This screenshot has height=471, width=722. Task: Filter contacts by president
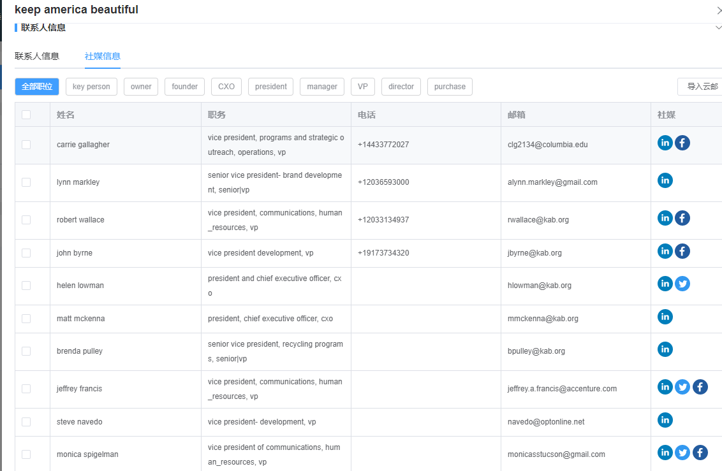[270, 87]
